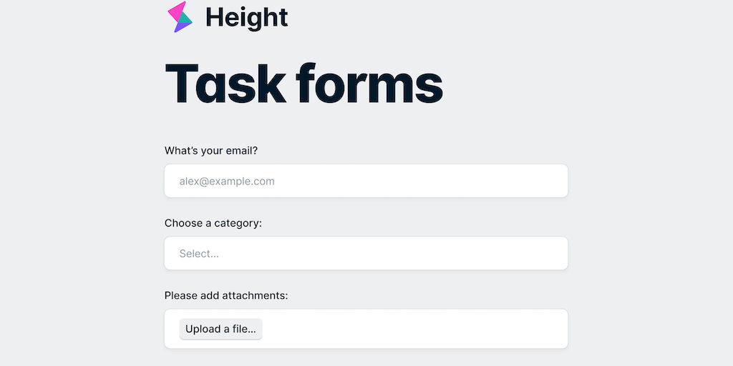Click the Height wordmark text
Image resolution: width=733 pixels, height=366 pixels.
[246, 17]
